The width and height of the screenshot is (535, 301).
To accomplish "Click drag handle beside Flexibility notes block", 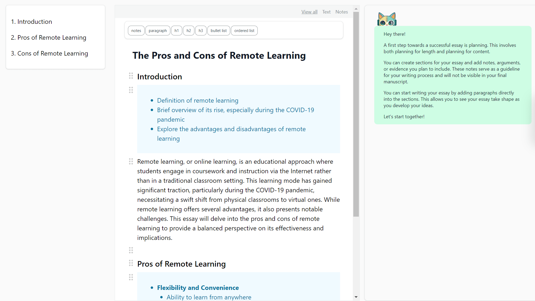I will [131, 277].
